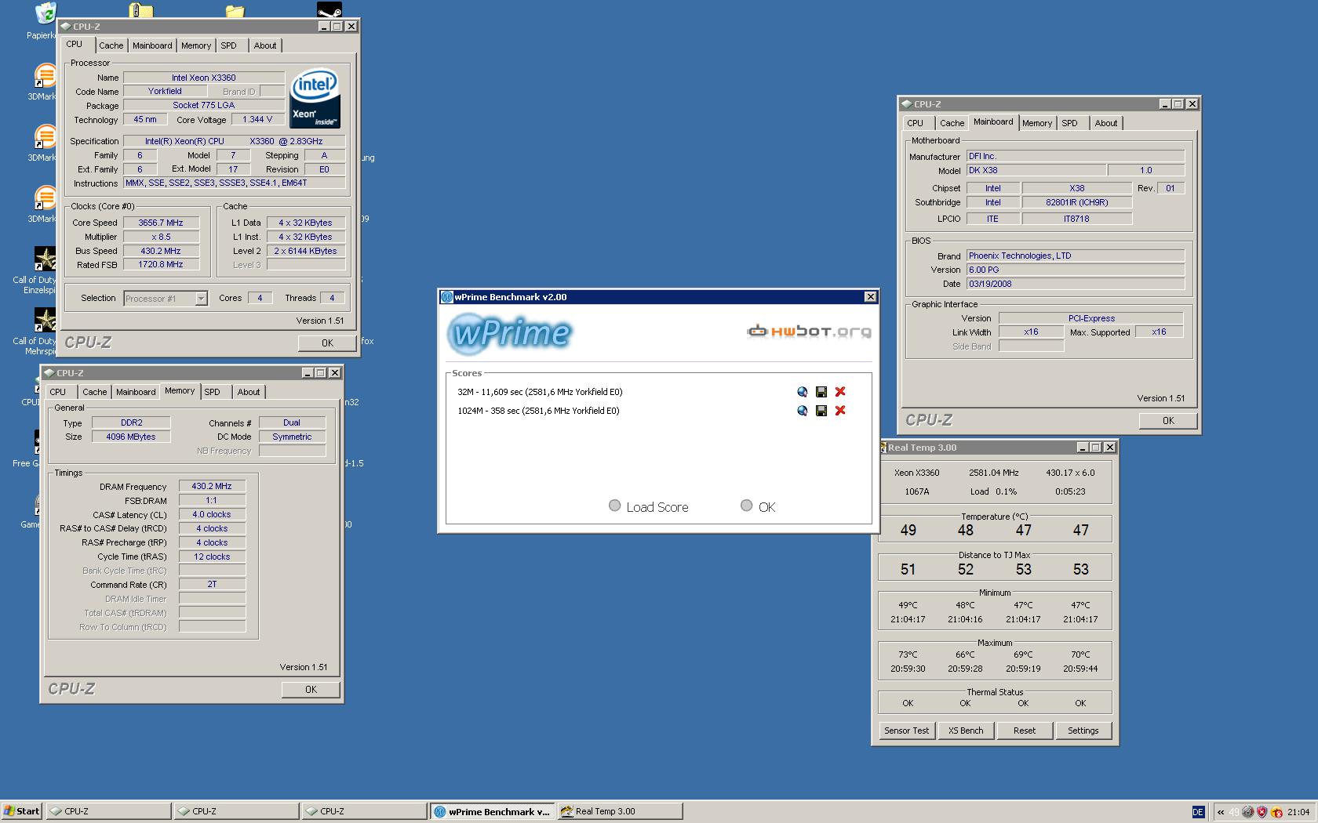Click the Level 2 cache value 2 x 6144 KBytes

pos(305,251)
